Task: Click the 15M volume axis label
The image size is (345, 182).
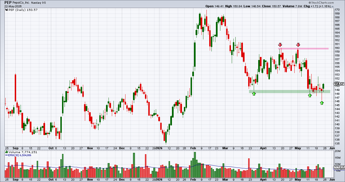Action: [337, 158]
